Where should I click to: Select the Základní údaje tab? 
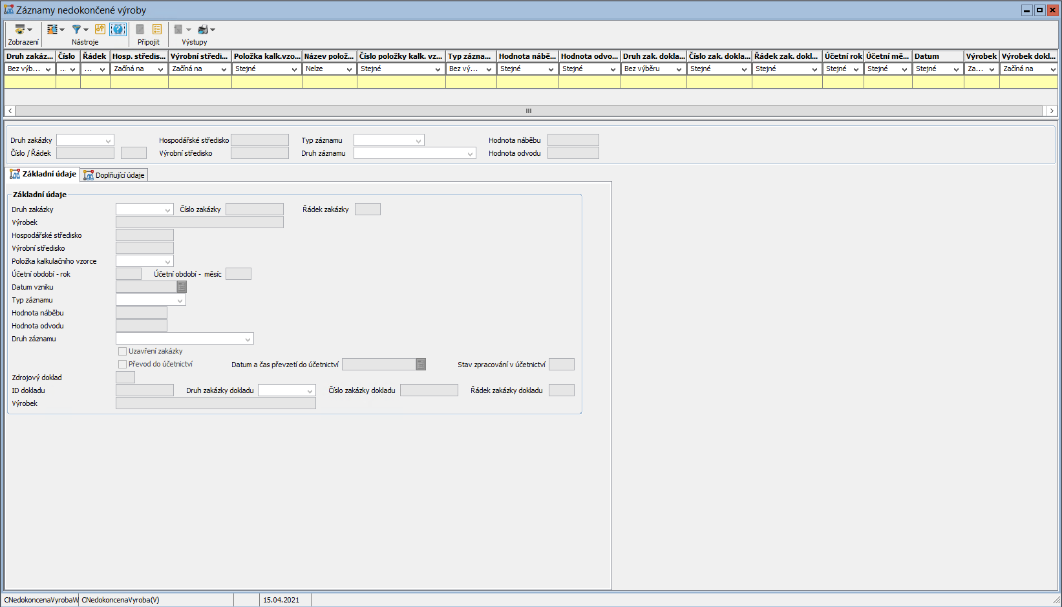tap(43, 174)
